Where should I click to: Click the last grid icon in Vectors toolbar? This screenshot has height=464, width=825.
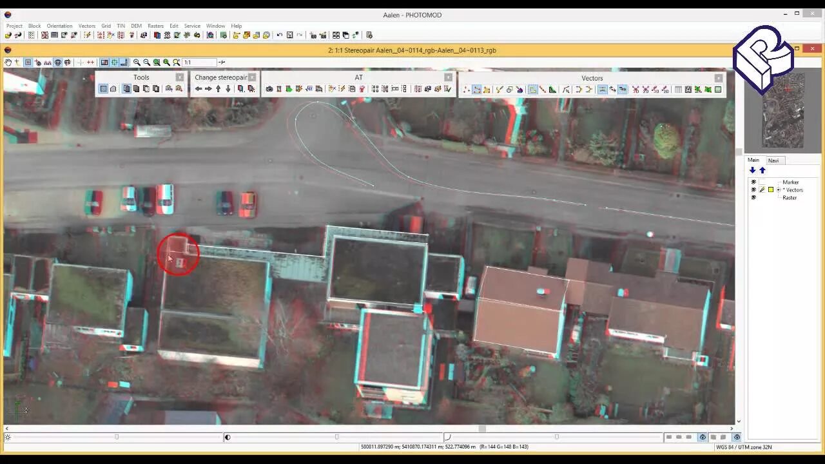tap(718, 89)
